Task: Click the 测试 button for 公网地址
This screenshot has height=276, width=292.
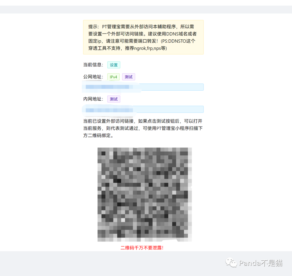Action: click(x=128, y=77)
